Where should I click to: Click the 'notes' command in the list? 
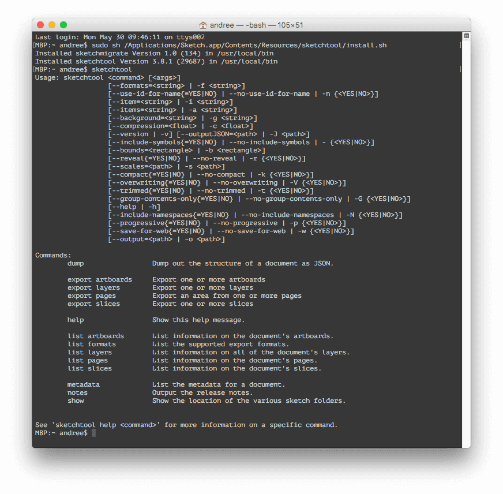coord(77,392)
